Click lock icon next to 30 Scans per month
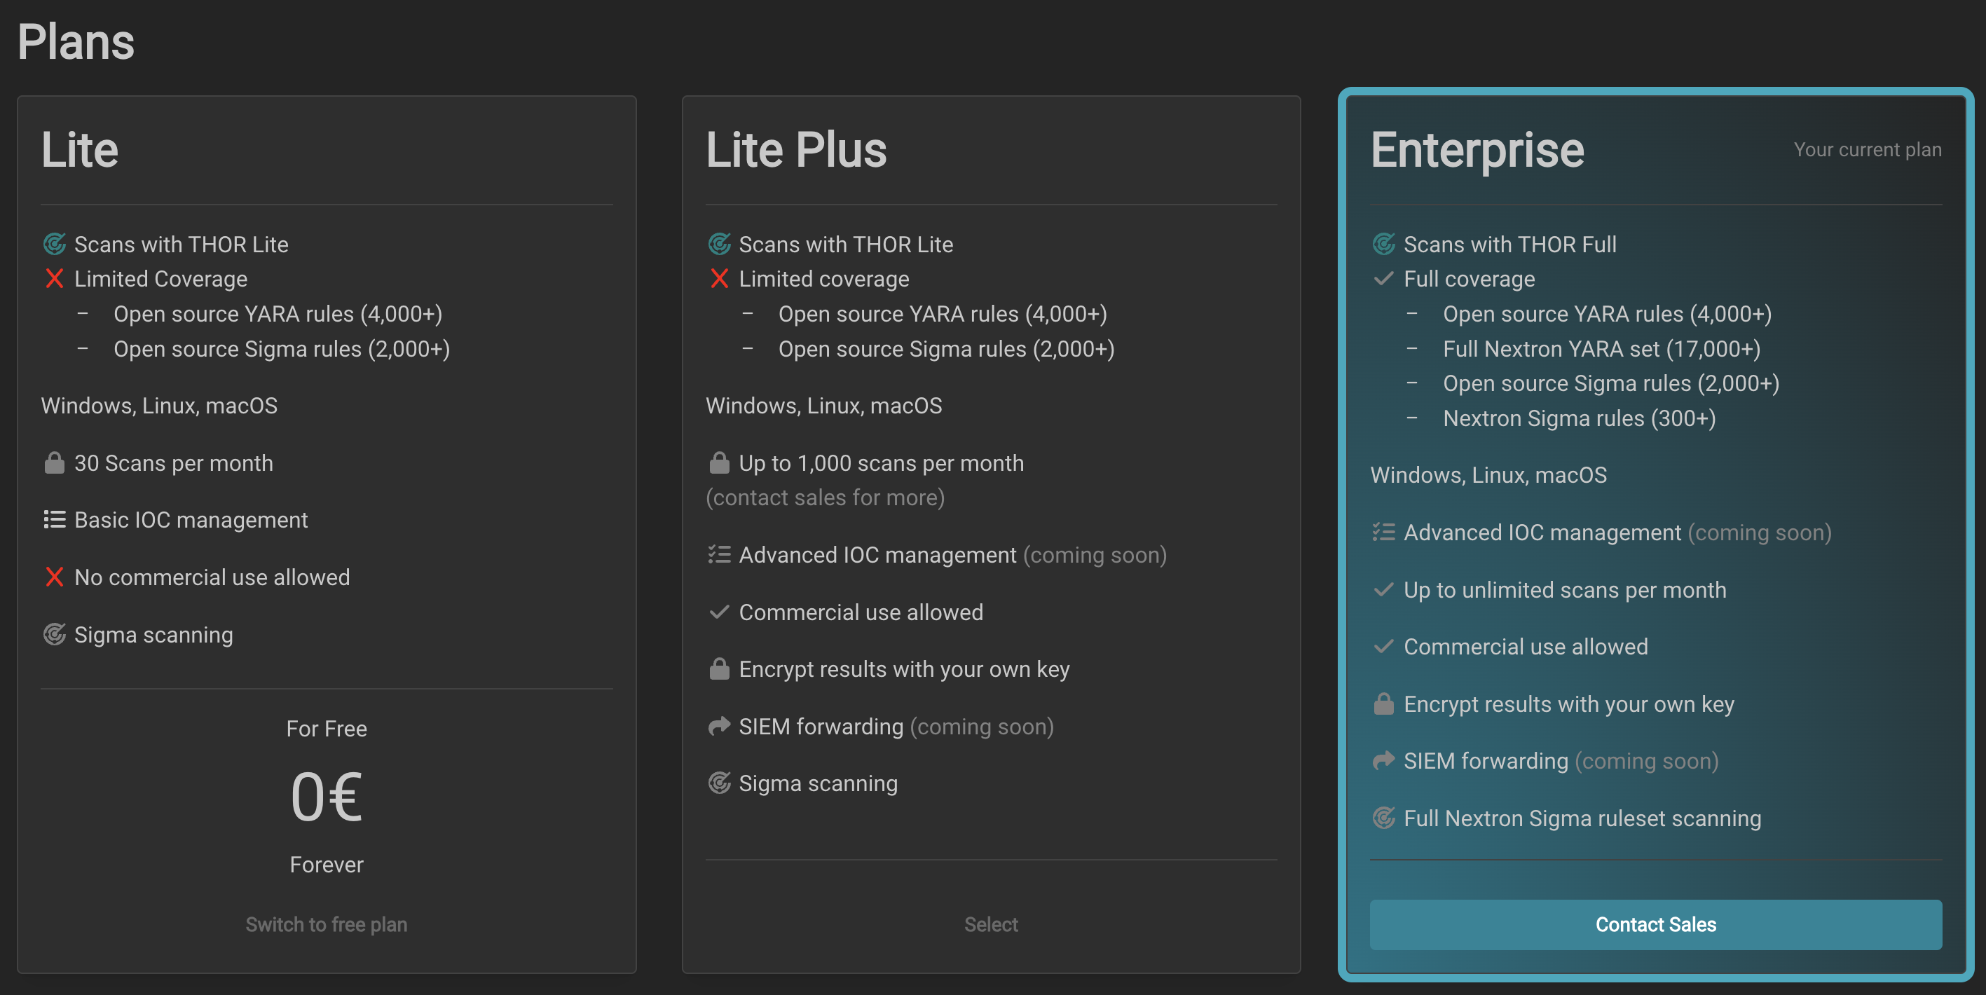Image resolution: width=1986 pixels, height=995 pixels. click(54, 463)
